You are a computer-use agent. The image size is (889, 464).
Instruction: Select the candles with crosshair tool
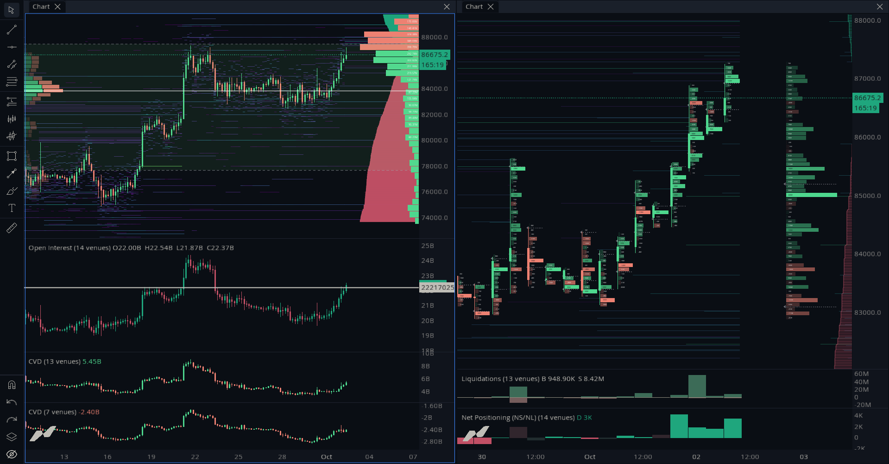coord(12,136)
